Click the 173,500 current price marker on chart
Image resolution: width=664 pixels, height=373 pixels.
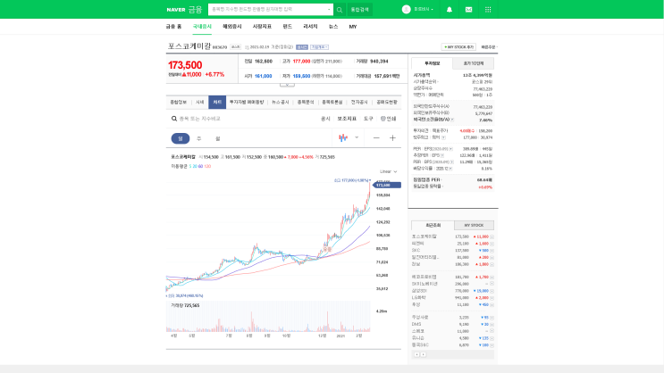coord(387,186)
